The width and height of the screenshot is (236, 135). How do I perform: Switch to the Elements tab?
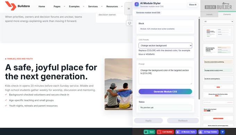pos(227,15)
